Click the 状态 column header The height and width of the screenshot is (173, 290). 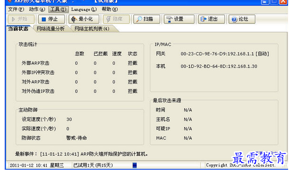click(133, 54)
